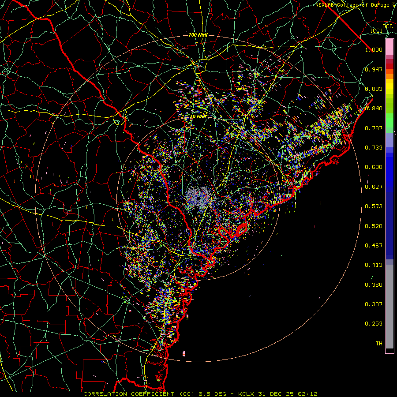Viewport: 397px width, 397px height.
Task: Click the TH threshold label
Action: pyautogui.click(x=379, y=344)
